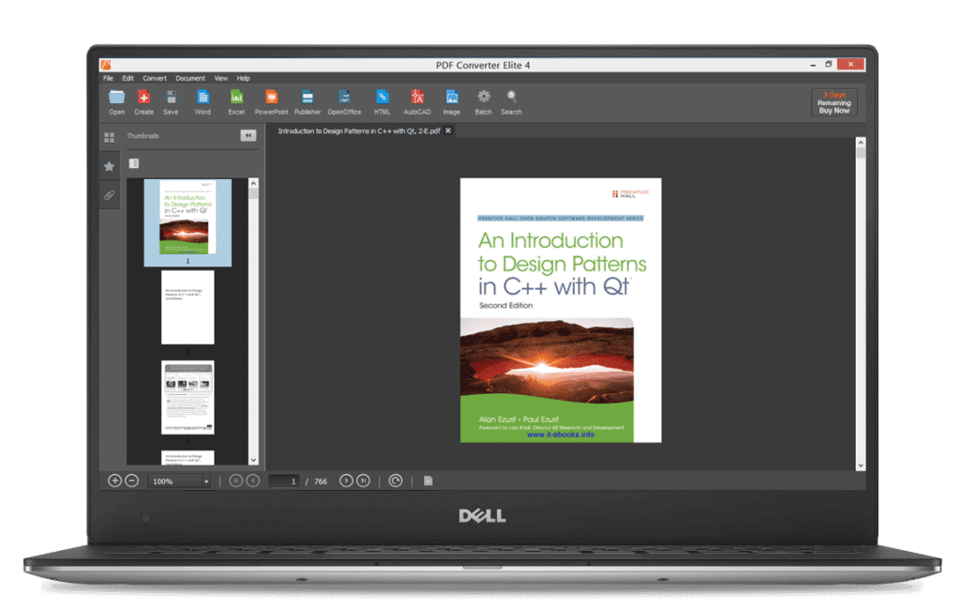Open bookmarks star icon in sidebar
Screen dimensions: 960x610
109,166
